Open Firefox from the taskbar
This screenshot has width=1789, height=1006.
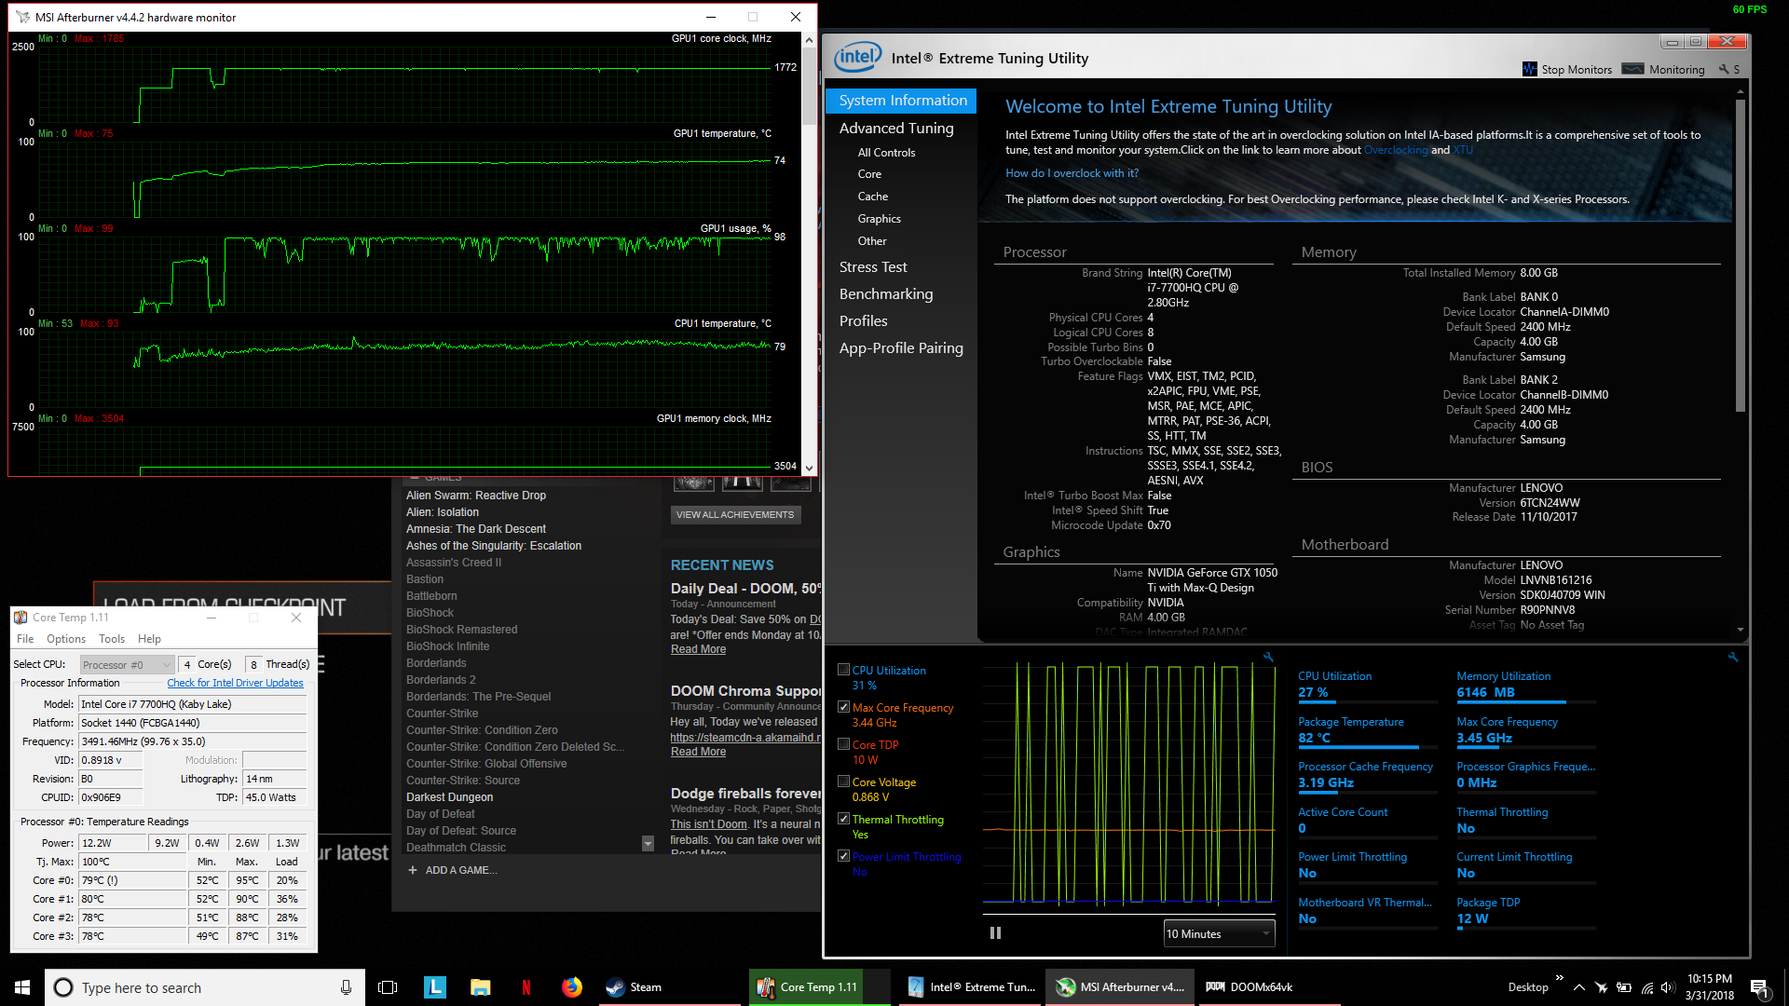(571, 987)
